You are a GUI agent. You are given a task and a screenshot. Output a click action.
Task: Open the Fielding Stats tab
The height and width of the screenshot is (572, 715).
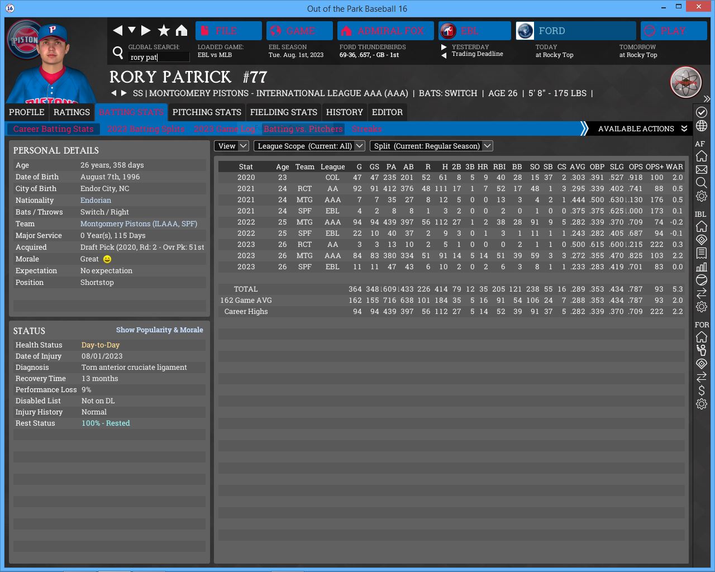point(283,112)
